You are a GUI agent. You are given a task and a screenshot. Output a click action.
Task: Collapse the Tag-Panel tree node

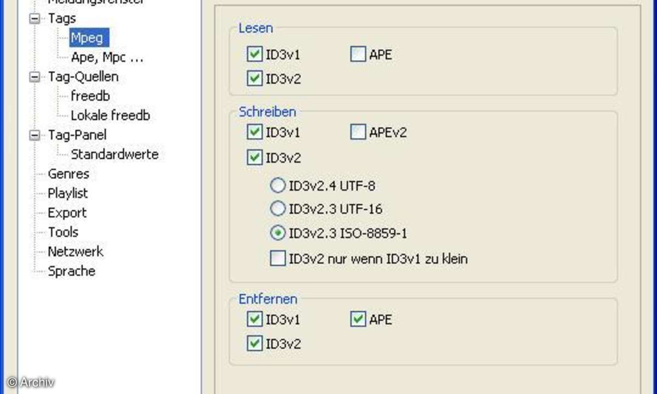[36, 135]
